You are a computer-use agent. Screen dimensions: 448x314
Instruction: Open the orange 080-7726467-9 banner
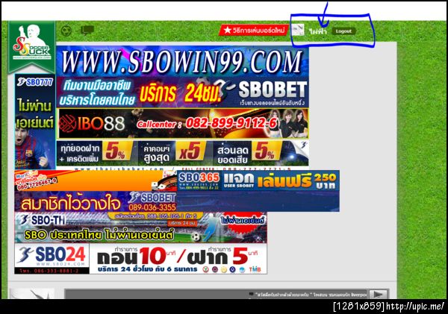(x=96, y=180)
